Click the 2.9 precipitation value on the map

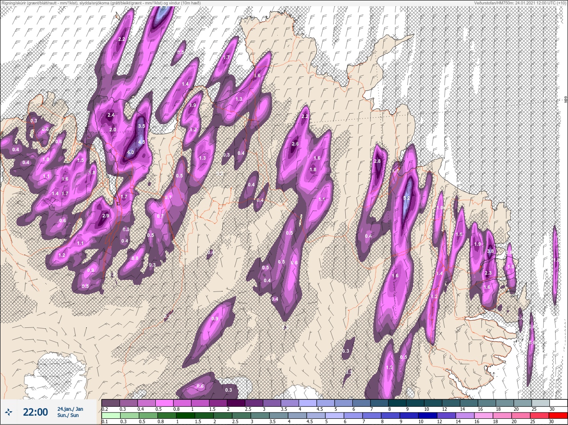click(x=105, y=216)
